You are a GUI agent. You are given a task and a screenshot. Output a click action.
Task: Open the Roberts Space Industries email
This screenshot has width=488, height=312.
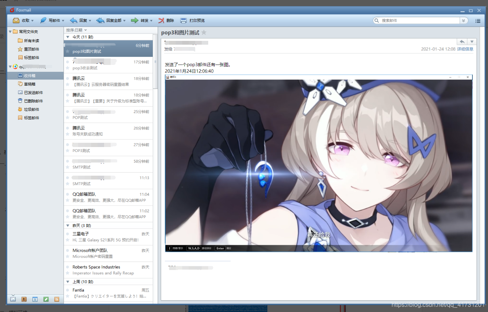click(108, 270)
